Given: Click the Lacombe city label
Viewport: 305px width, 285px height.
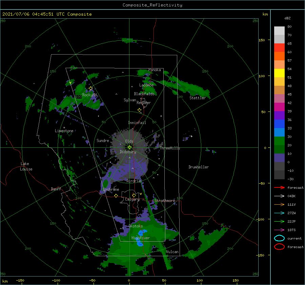Looking at the screenshot, I should pyautogui.click(x=146, y=85).
